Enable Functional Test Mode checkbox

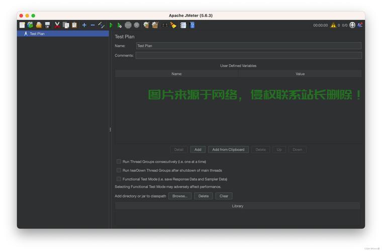[119, 179]
